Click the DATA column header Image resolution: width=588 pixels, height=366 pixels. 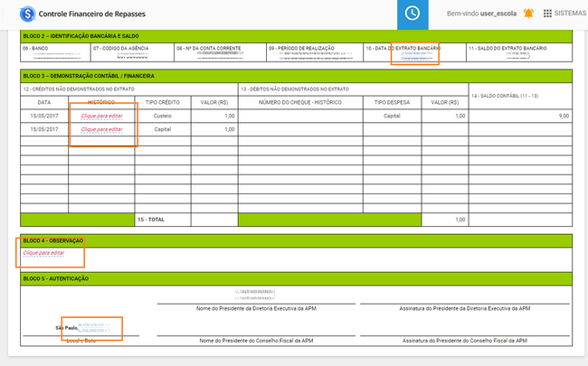click(x=44, y=102)
